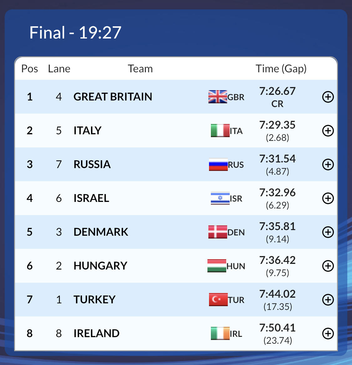
Task: Expand Ireland row plus icon
Action: pos(328,334)
